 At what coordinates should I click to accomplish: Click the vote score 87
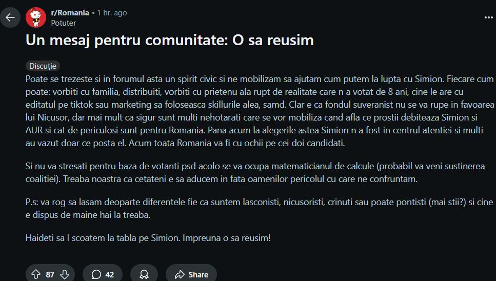coord(50,274)
